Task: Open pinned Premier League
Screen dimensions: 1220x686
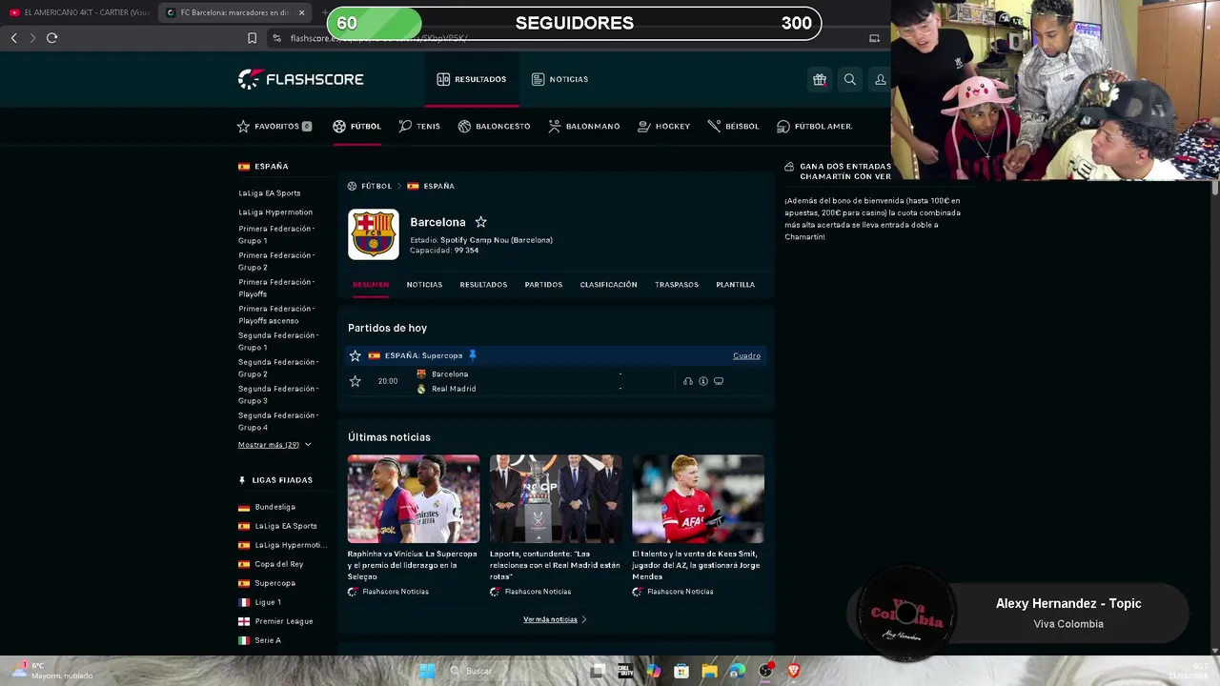Action: [275, 621]
